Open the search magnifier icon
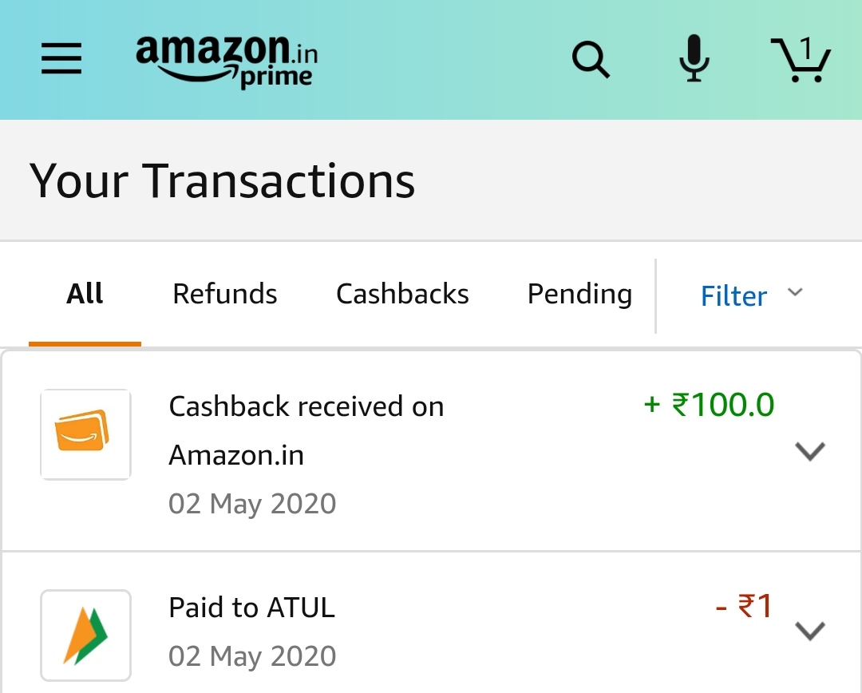This screenshot has height=693, width=862. 591,60
